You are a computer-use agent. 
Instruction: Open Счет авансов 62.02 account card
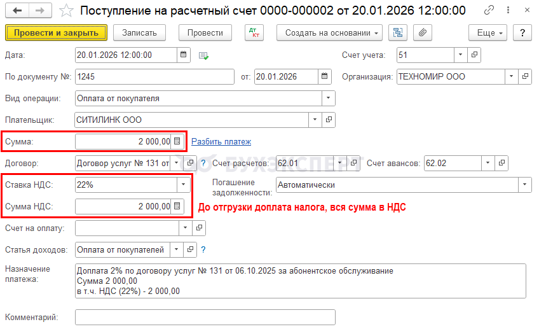(x=501, y=163)
